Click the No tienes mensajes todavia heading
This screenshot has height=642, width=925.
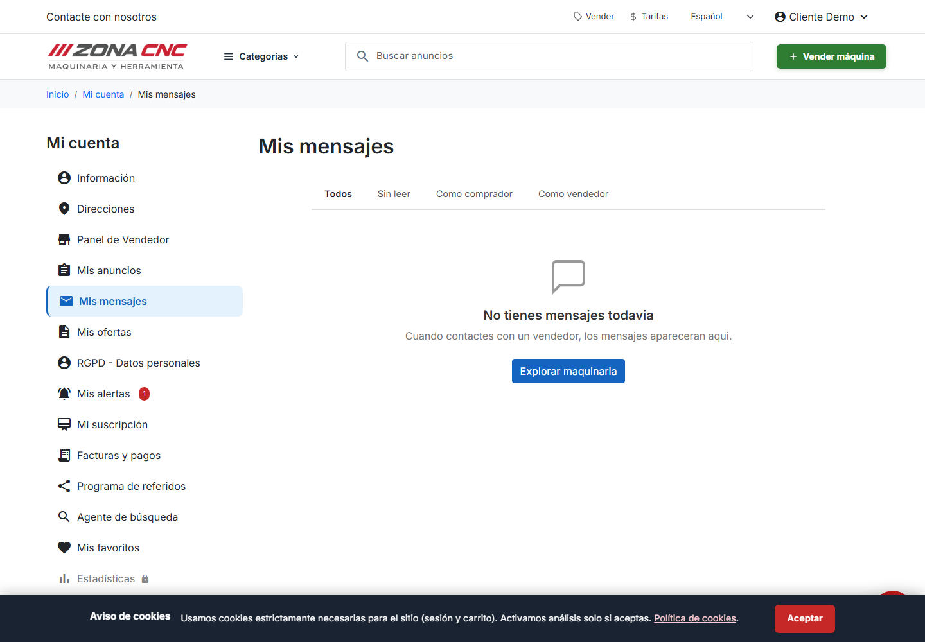(x=568, y=315)
